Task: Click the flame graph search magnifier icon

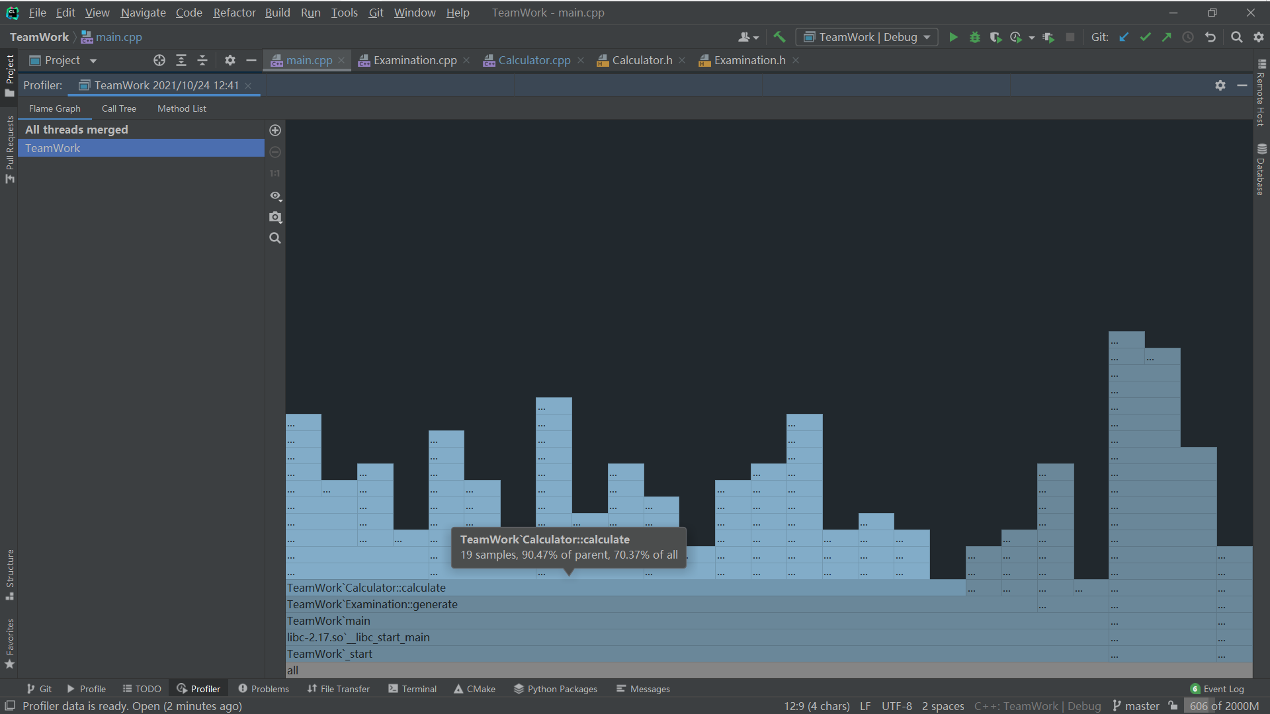Action: coord(275,238)
